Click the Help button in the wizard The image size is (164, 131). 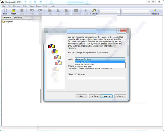pyautogui.click(x=81, y=96)
